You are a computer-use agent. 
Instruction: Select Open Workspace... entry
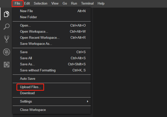[52, 32]
